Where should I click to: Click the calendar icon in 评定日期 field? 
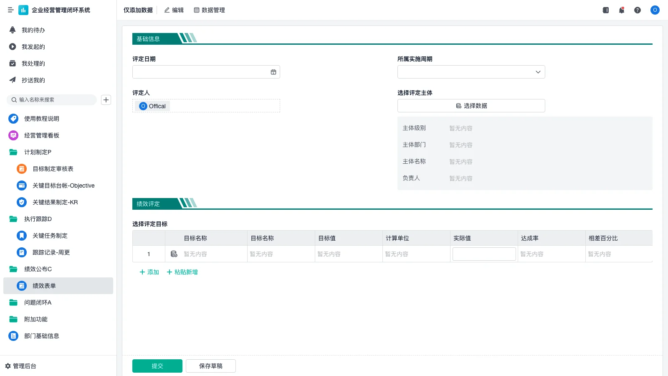273,72
